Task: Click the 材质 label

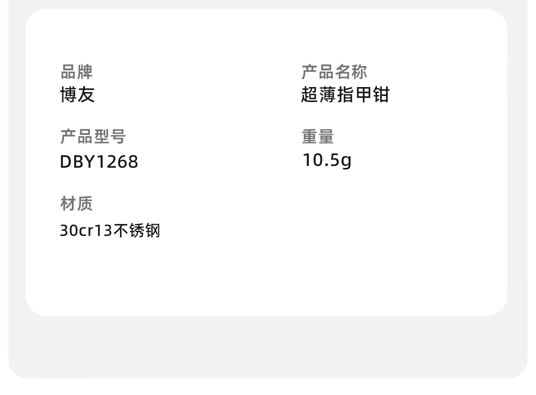Action: tap(76, 204)
